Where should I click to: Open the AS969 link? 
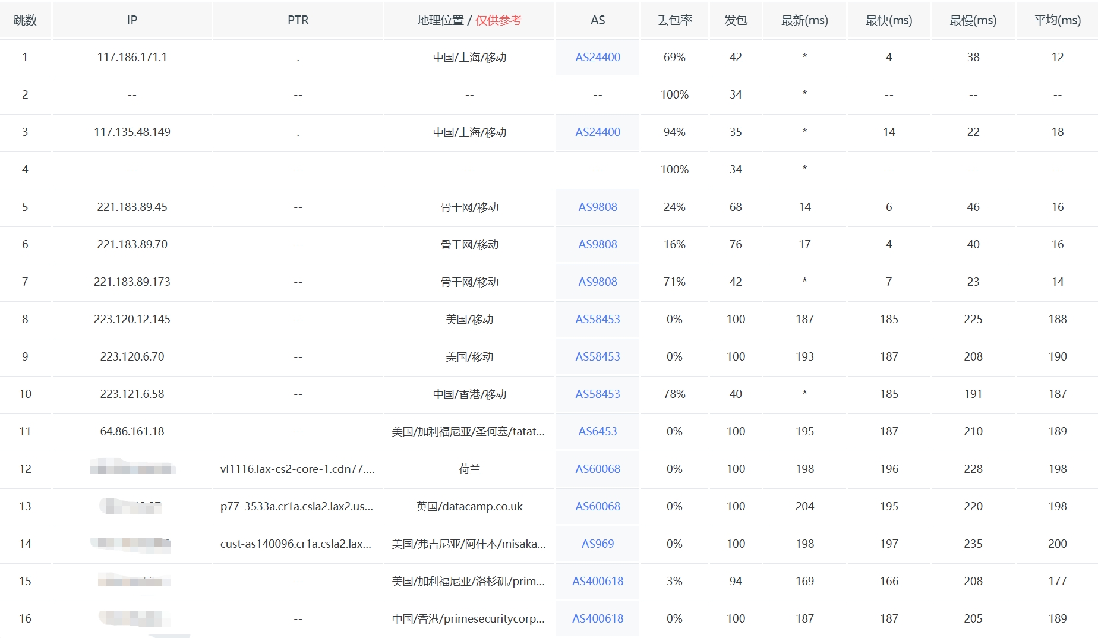[598, 544]
